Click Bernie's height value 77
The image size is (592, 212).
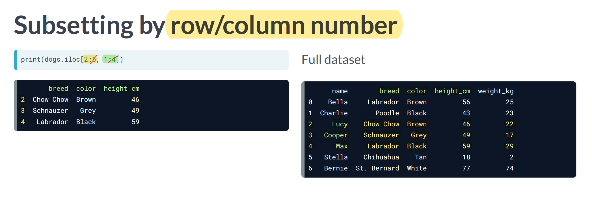[x=466, y=168]
